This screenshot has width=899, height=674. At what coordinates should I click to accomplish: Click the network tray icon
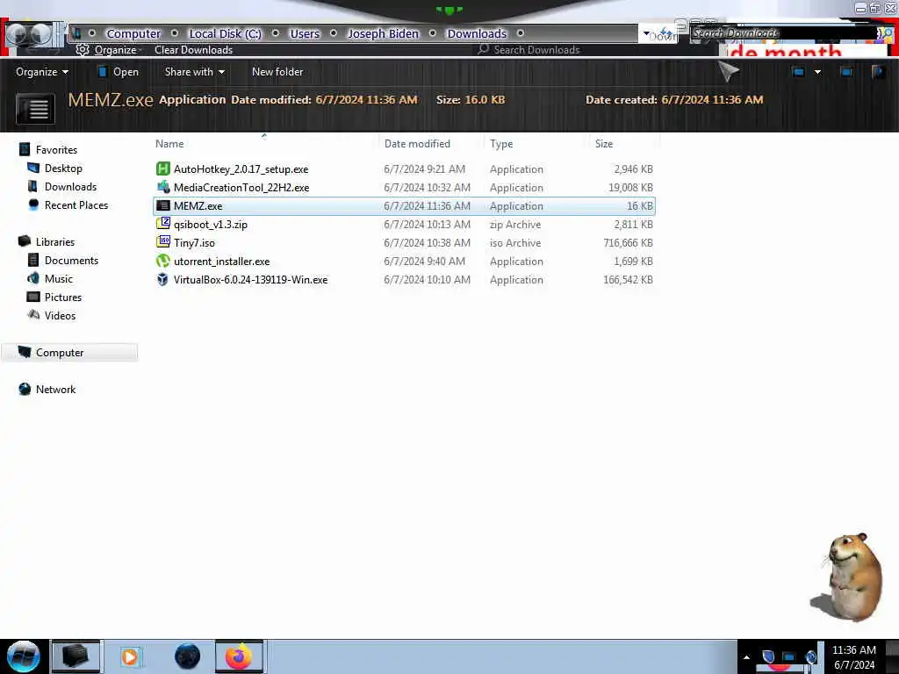coord(789,656)
